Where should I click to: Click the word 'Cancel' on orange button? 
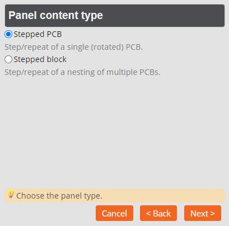pyautogui.click(x=114, y=213)
